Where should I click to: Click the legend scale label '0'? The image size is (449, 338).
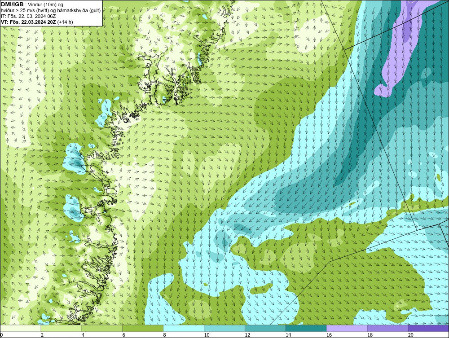pyautogui.click(x=1, y=335)
